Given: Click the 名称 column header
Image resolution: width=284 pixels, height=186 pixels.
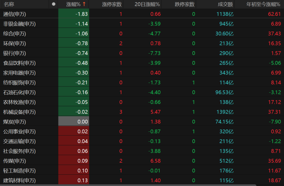Looking at the screenshot, I should point(9,4).
